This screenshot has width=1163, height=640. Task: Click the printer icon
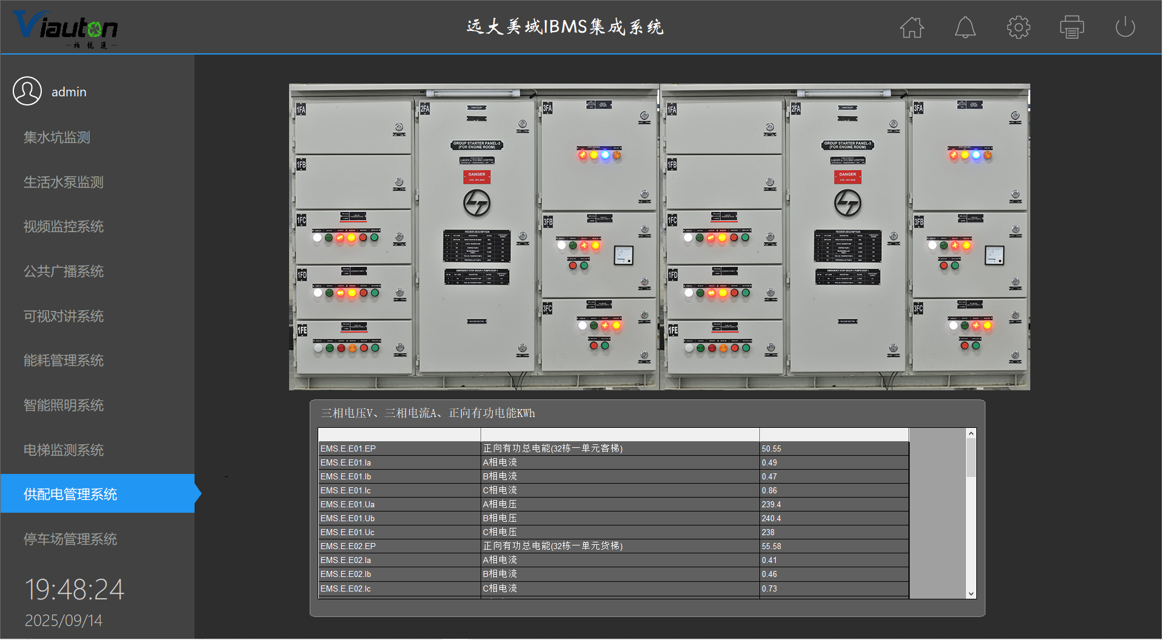[1071, 27]
